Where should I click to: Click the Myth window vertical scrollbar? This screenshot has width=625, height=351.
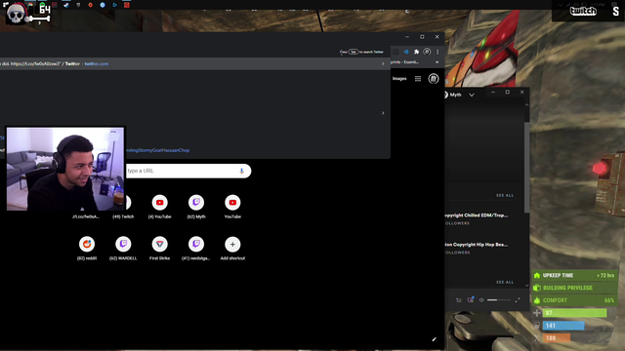[x=527, y=167]
